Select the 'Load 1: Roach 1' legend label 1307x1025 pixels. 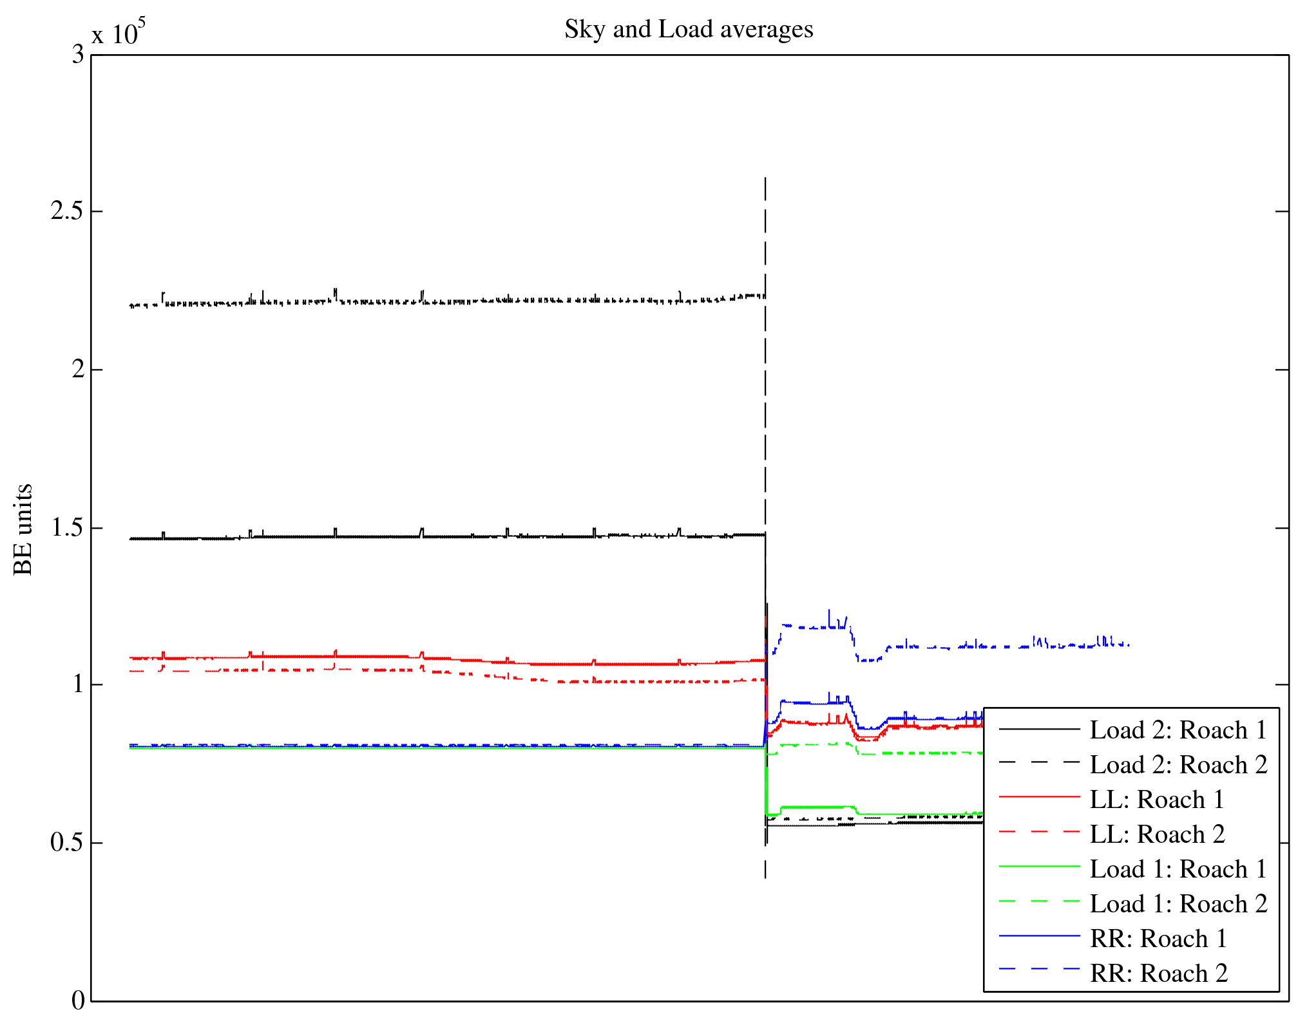[1178, 869]
